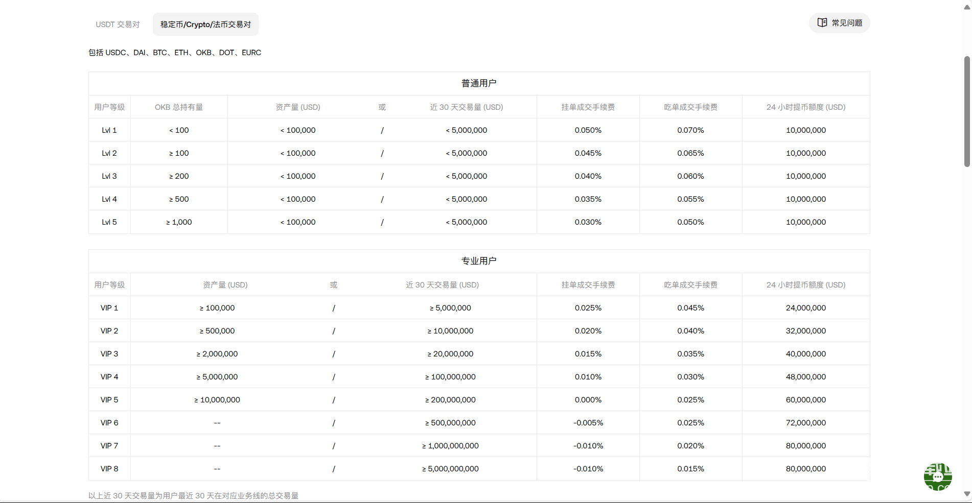Open the chat support bubble icon
The width and height of the screenshot is (972, 503).
coord(938,476)
